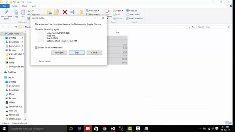Click Invert selection in ribbon
The image size is (235, 132).
click(x=134, y=18)
